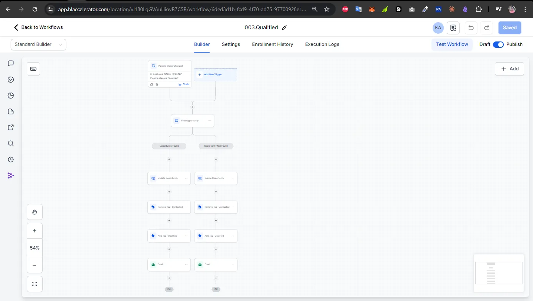The image size is (533, 301).
Task: Click the purple AI sparkles sidebar icon
Action: pyautogui.click(x=10, y=175)
